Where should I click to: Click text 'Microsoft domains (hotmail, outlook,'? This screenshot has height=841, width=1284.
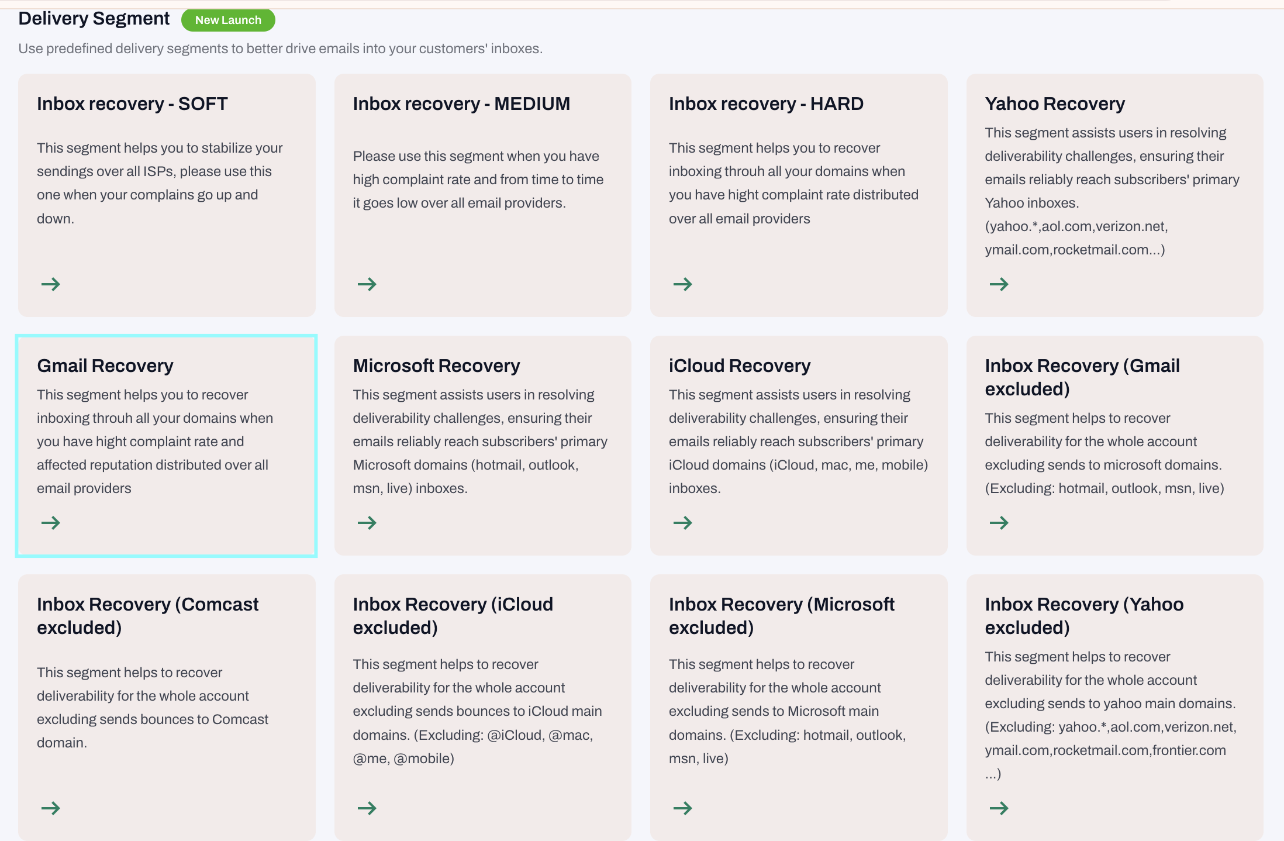pyautogui.click(x=465, y=465)
